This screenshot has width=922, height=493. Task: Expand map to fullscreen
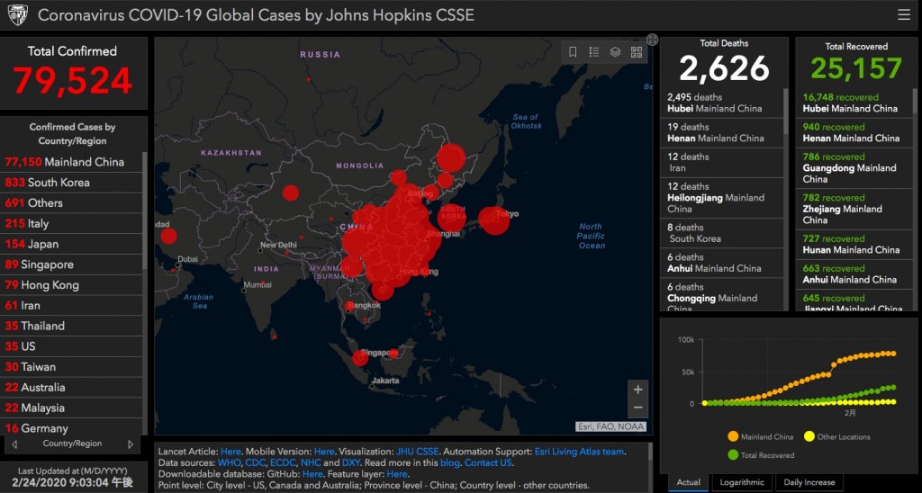point(652,40)
